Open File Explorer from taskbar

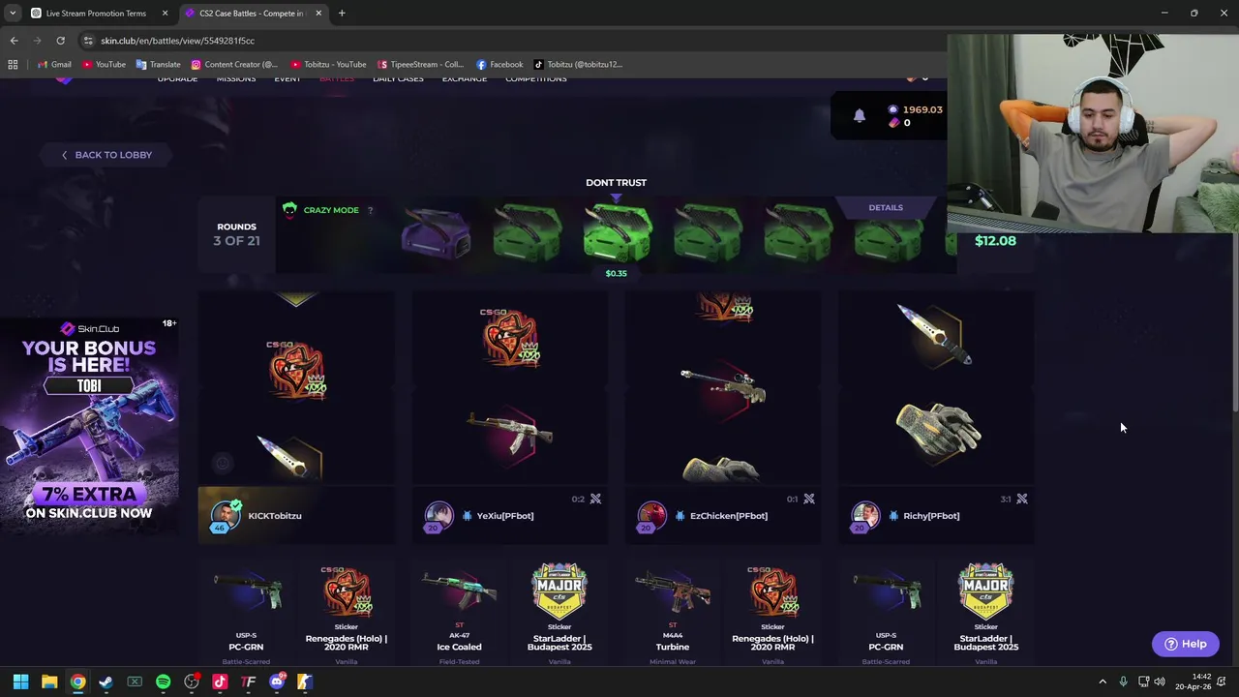pos(49,682)
